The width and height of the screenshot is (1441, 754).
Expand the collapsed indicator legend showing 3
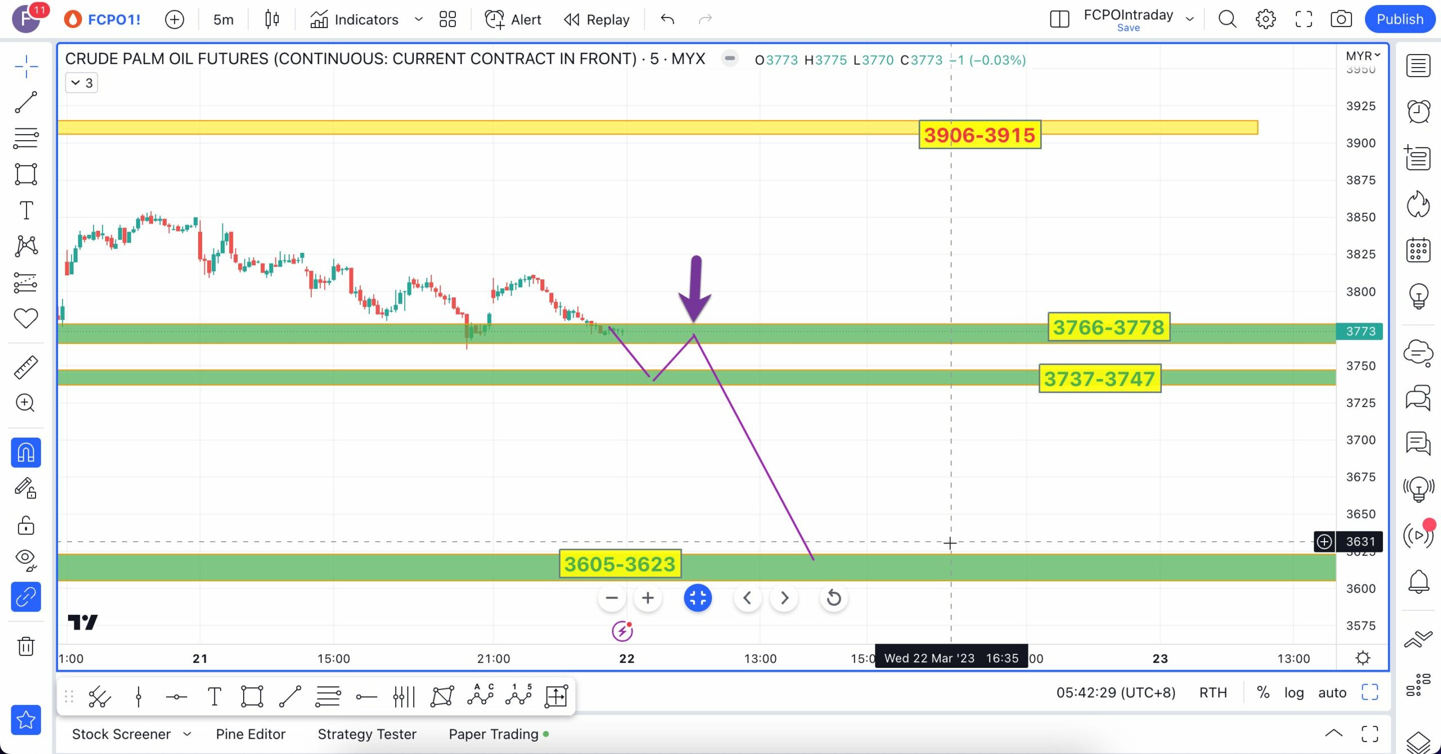click(82, 83)
